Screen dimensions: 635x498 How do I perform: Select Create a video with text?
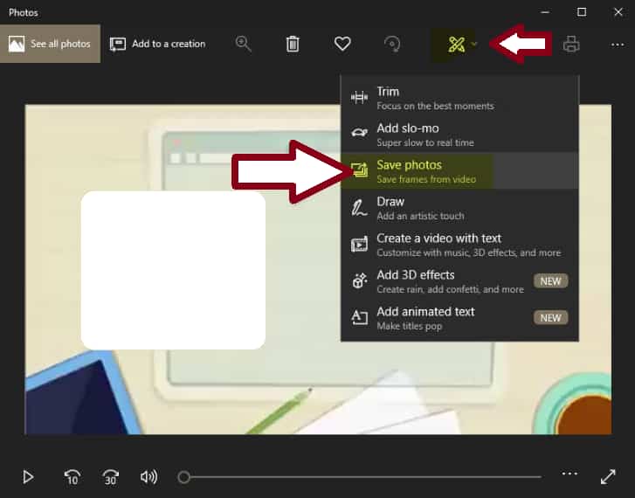459,245
